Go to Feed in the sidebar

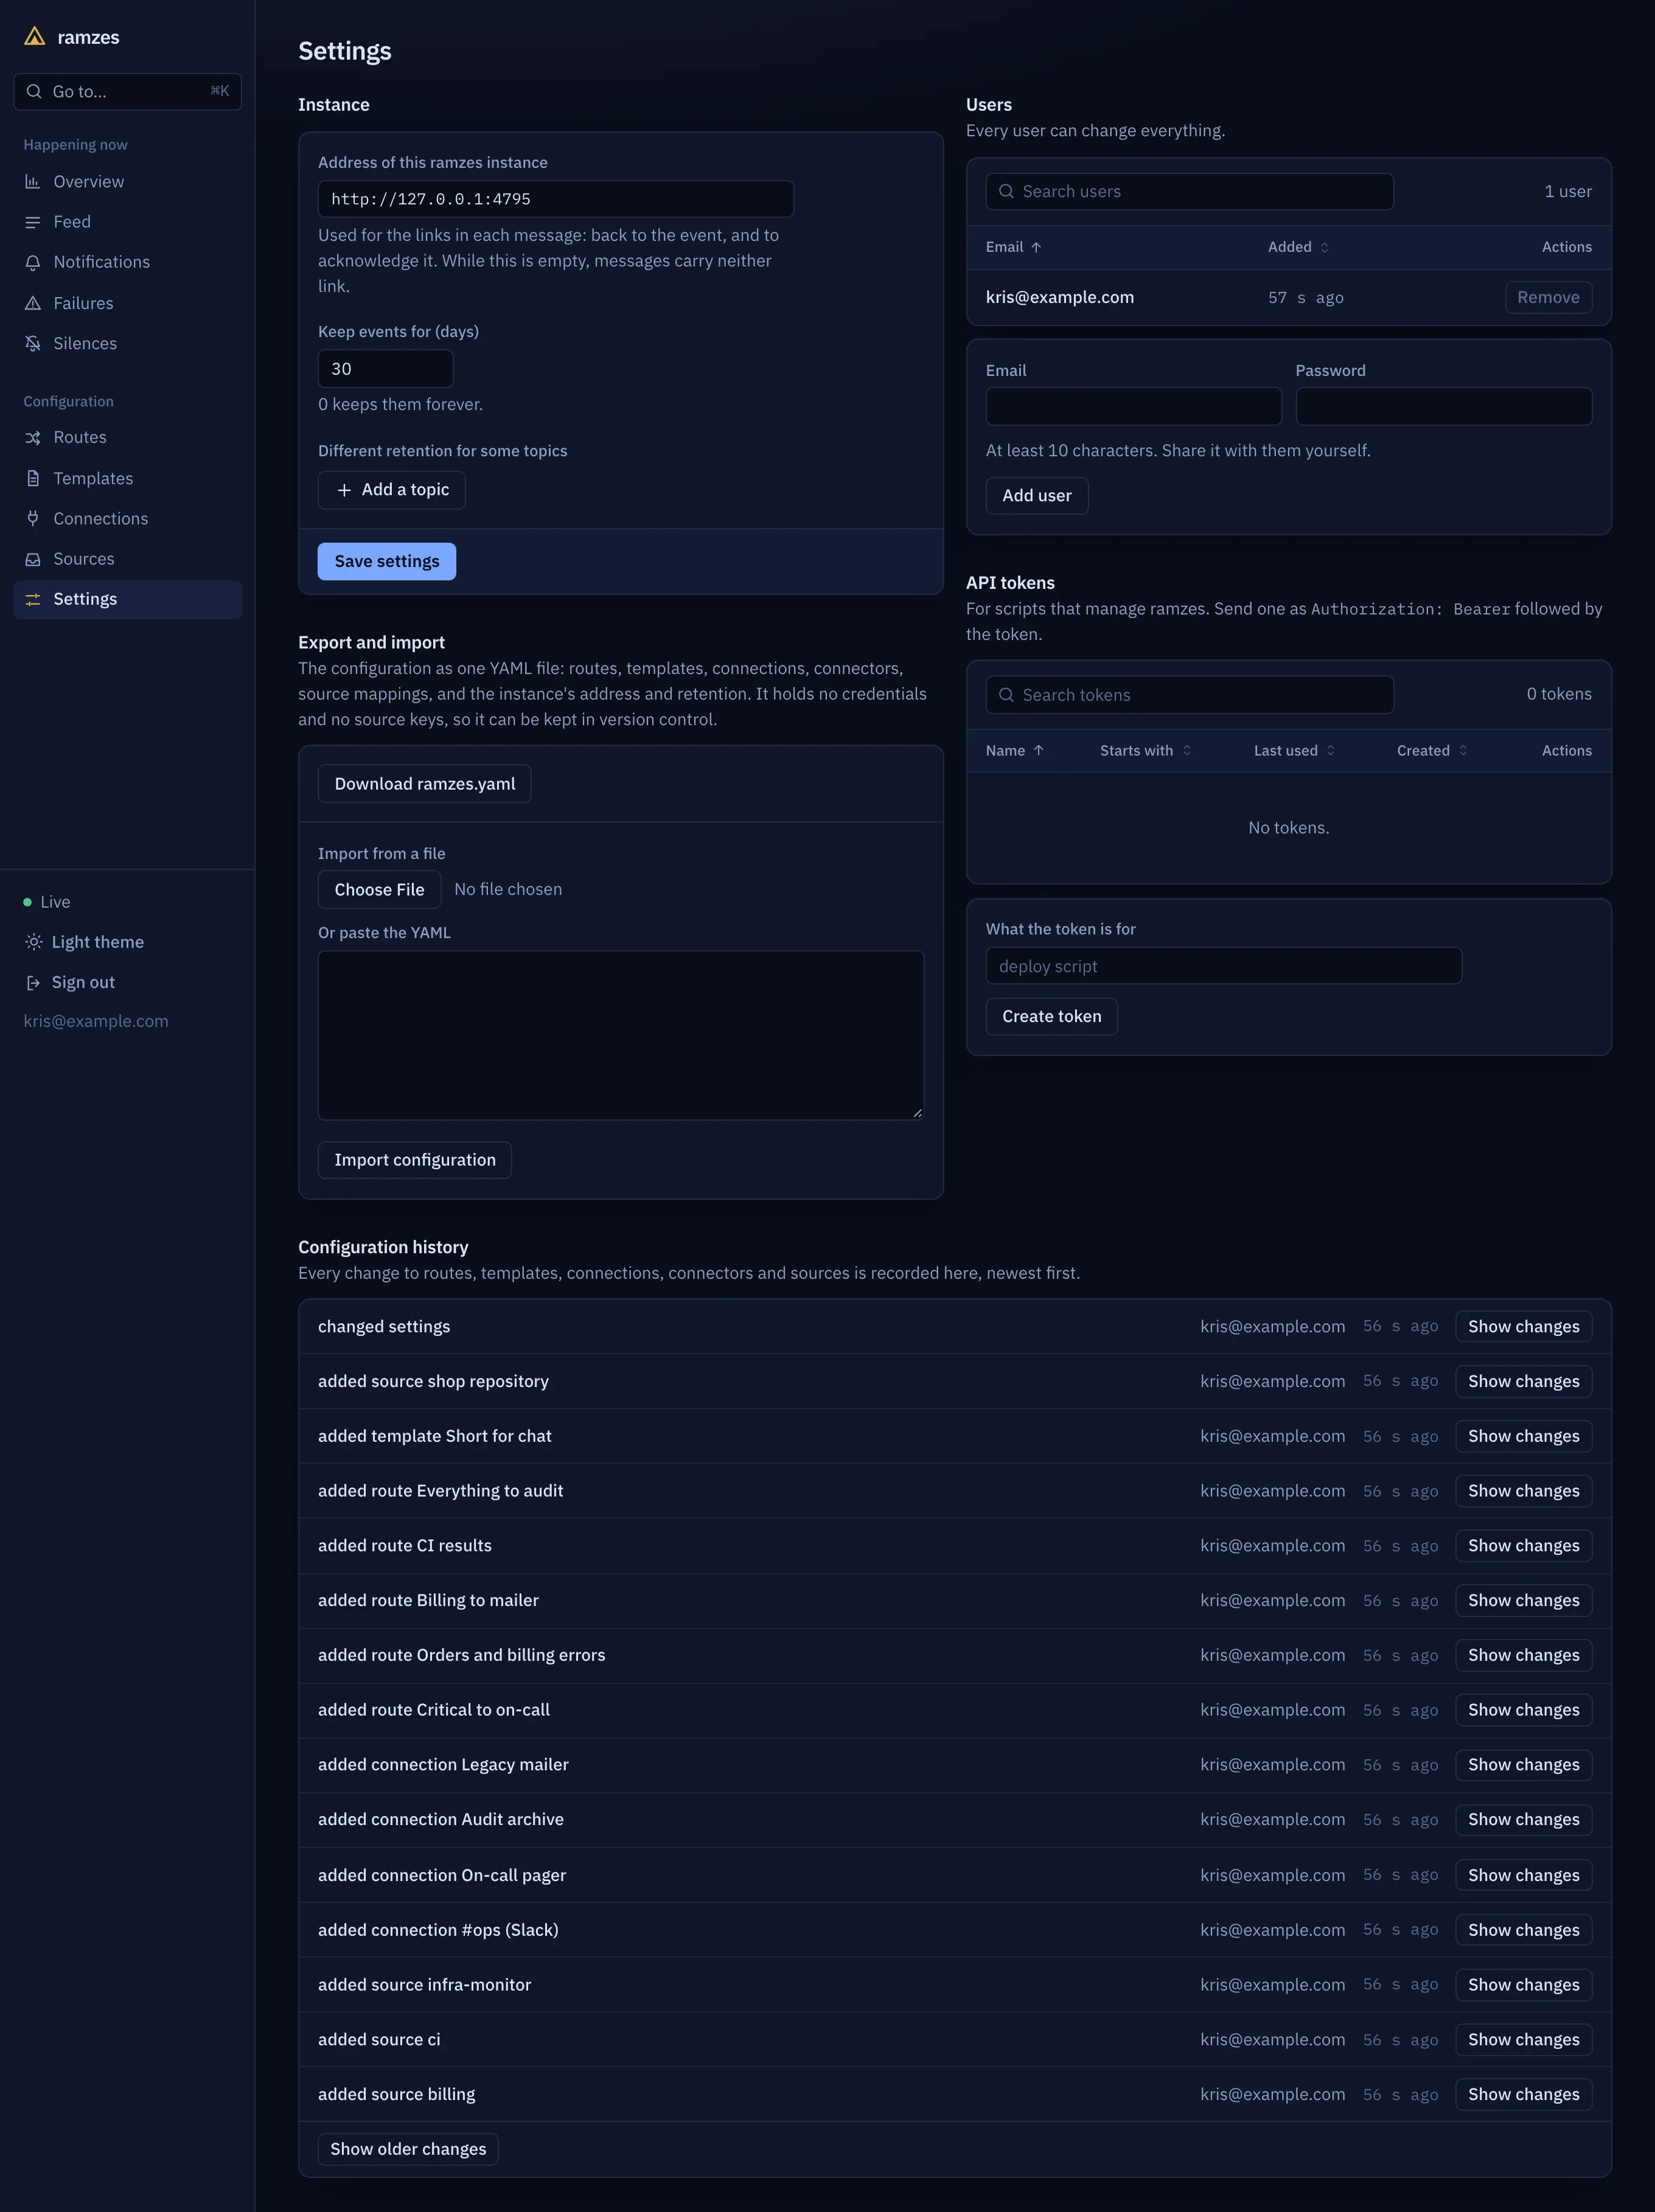[x=128, y=222]
